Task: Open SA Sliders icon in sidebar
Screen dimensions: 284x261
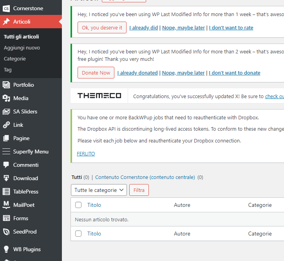Action: pos(6,111)
